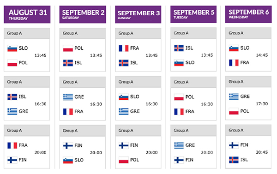Click Slovenia flag in September 2 20:00 match
This screenshot has width=277, height=174.
68,160
